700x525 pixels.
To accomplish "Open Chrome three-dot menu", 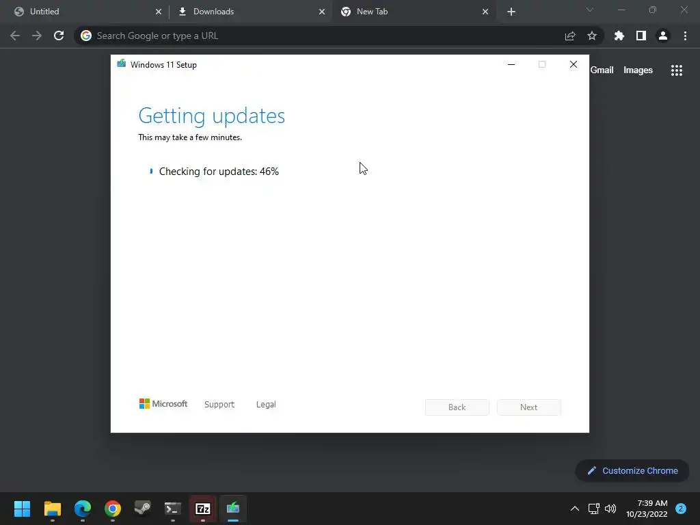I will click(x=685, y=36).
